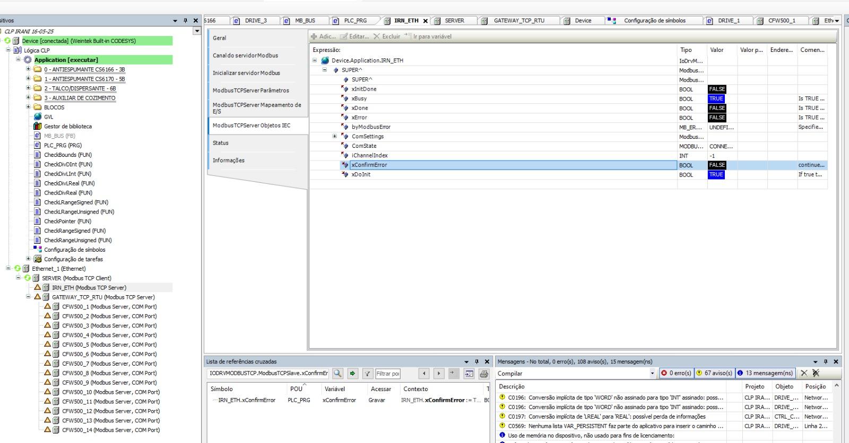Image resolution: width=849 pixels, height=443 pixels.
Task: Collapse the SUPER^ node in watch table
Action: [325, 70]
